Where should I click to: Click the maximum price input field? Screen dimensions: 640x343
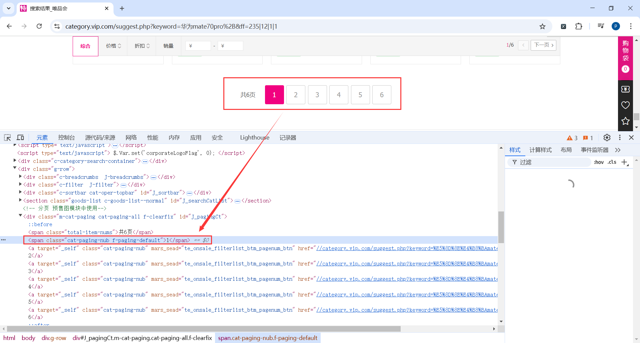pos(230,46)
